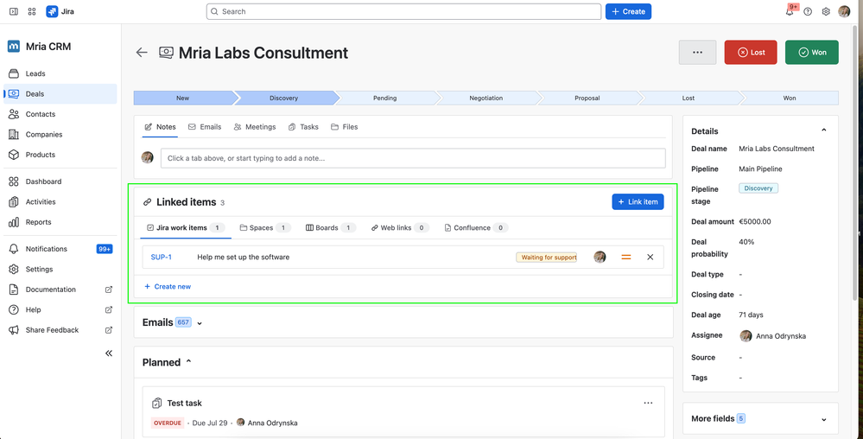Toggle the sidebar panel icon at top left
Screen dimensions: 863x439
point(13,11)
